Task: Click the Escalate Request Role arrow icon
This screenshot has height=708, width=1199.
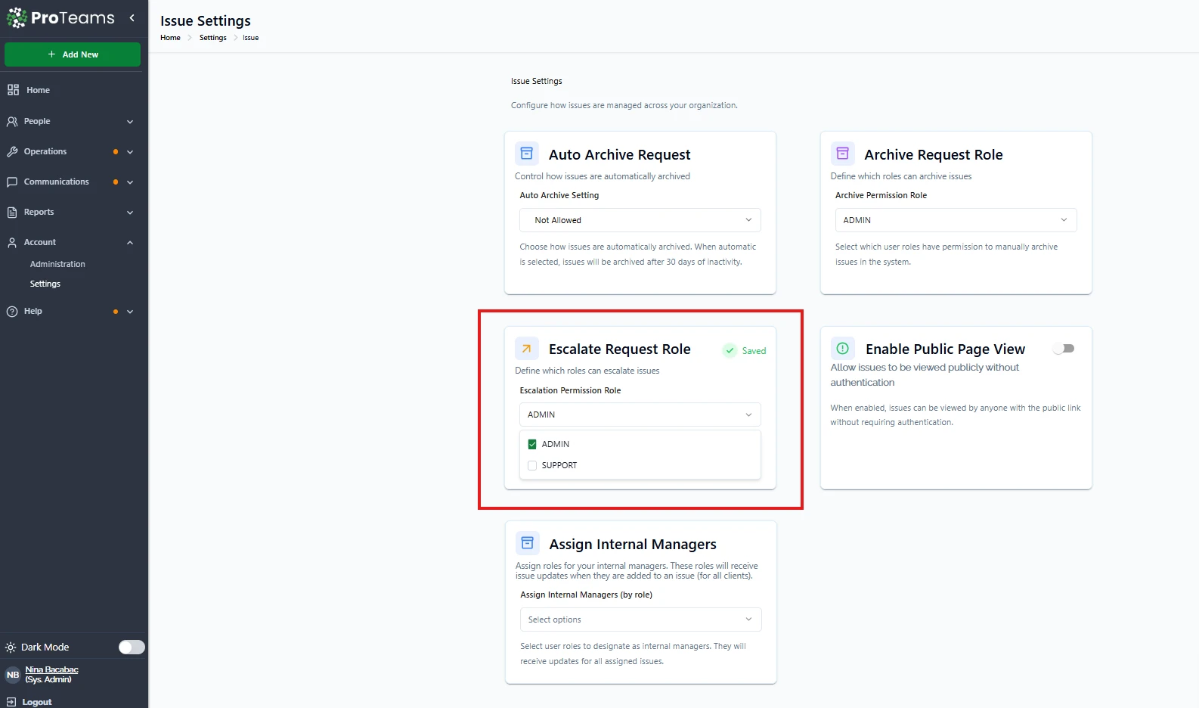Action: [x=527, y=349]
